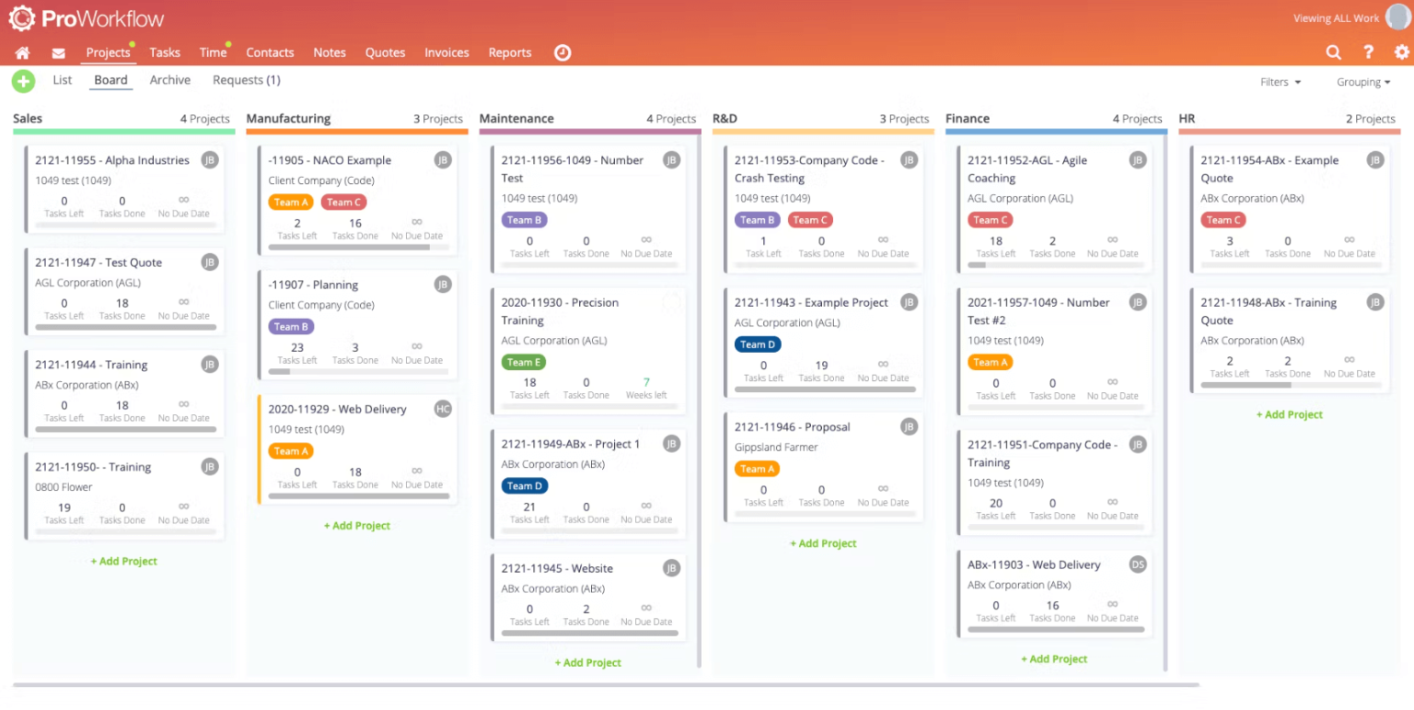Open messages via the envelope icon
The image size is (1414, 710).
point(58,52)
